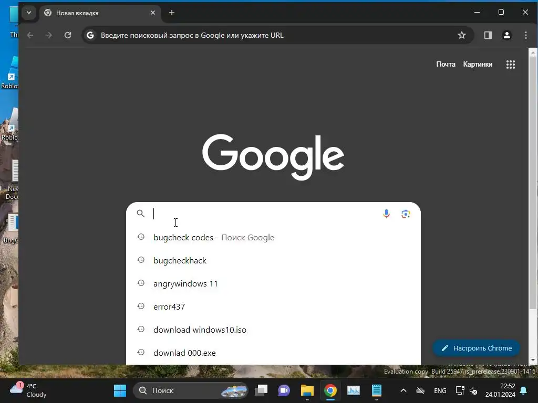Image resolution: width=538 pixels, height=403 pixels.
Task: Click the OneDrive tray icon
Action: coord(420,390)
